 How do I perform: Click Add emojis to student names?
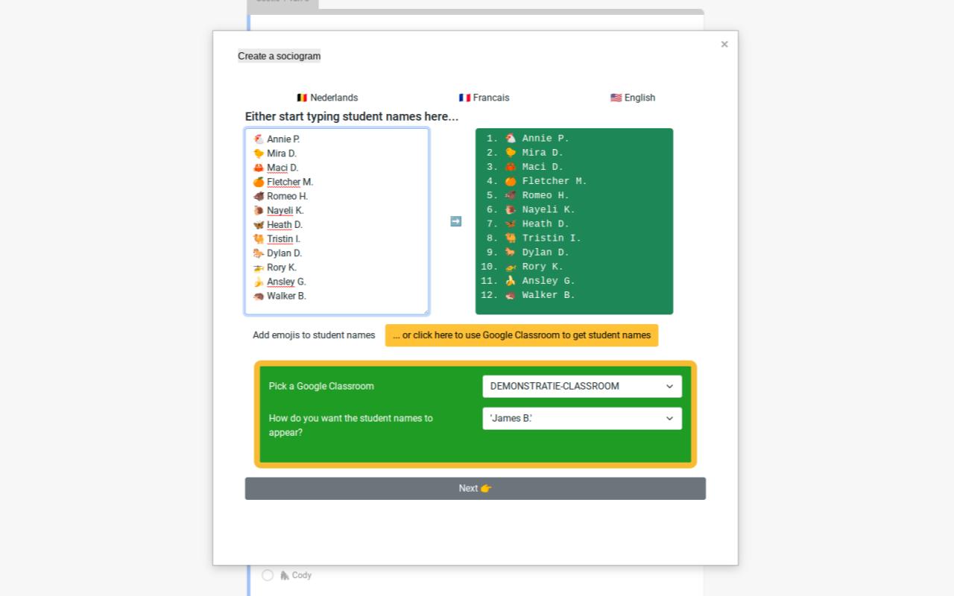314,335
